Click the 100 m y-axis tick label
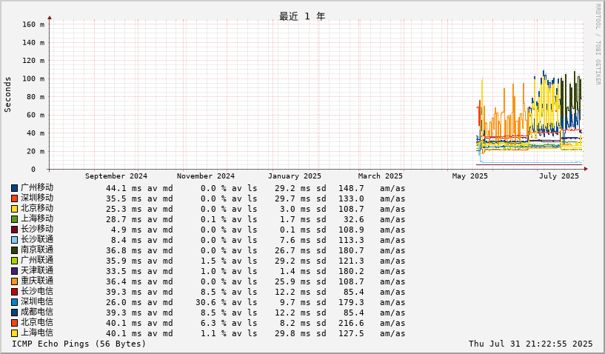This screenshot has height=354, width=605. [x=33, y=79]
